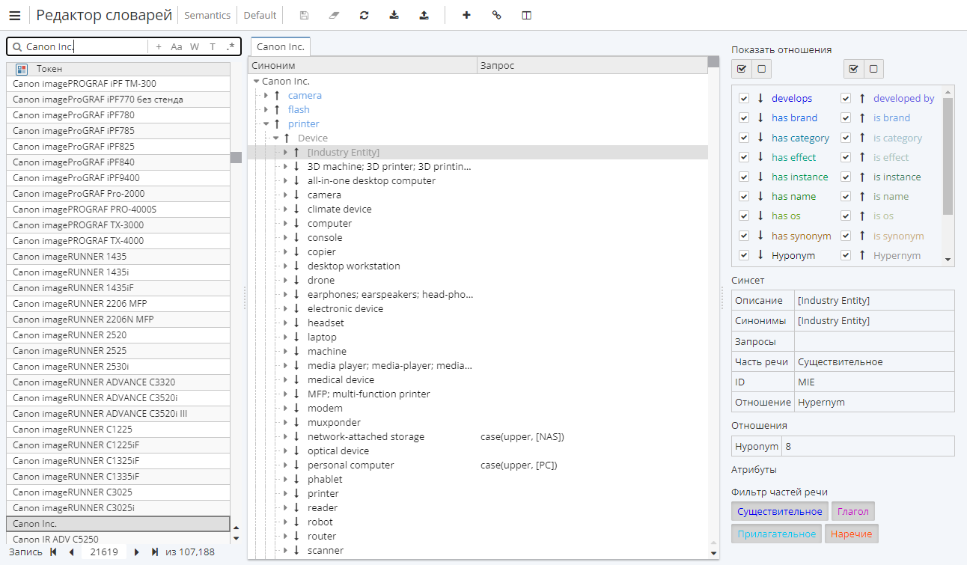967x565 pixels.
Task: Select the Canon IR ADV C5250 token
Action: [118, 539]
